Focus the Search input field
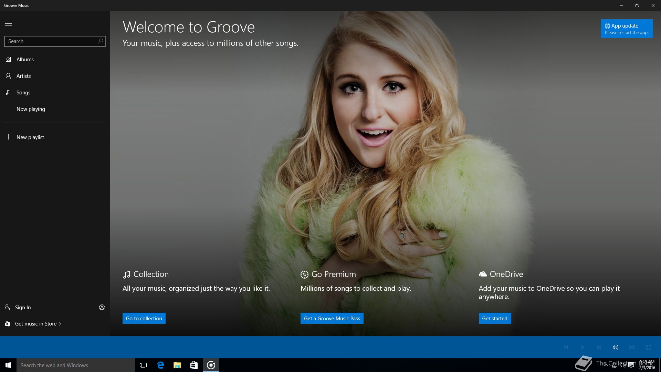 click(x=55, y=41)
